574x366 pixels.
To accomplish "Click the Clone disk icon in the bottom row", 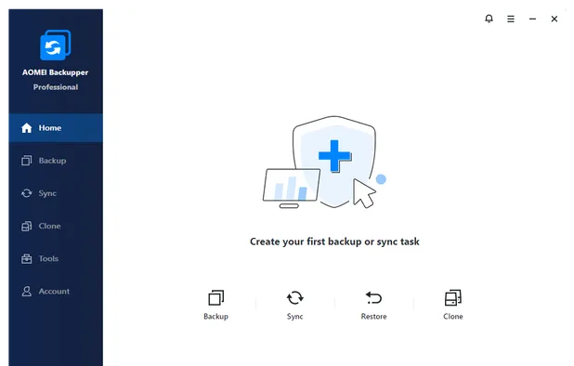I will pos(453,298).
